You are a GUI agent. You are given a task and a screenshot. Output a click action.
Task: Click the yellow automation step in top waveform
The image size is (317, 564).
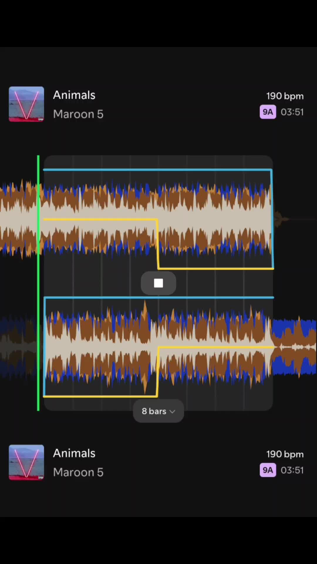[158, 244]
